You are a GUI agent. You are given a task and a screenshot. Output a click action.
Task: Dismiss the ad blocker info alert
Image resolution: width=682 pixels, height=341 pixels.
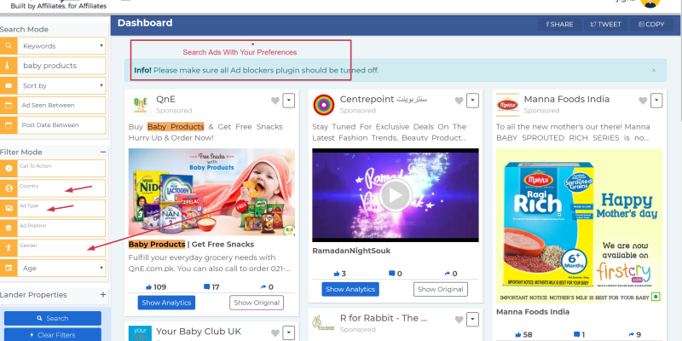[x=654, y=70]
